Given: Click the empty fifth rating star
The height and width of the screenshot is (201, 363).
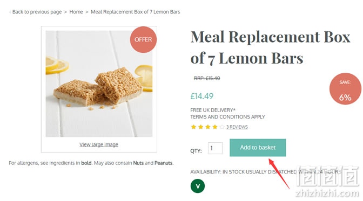Looking at the screenshot, I should (x=222, y=127).
